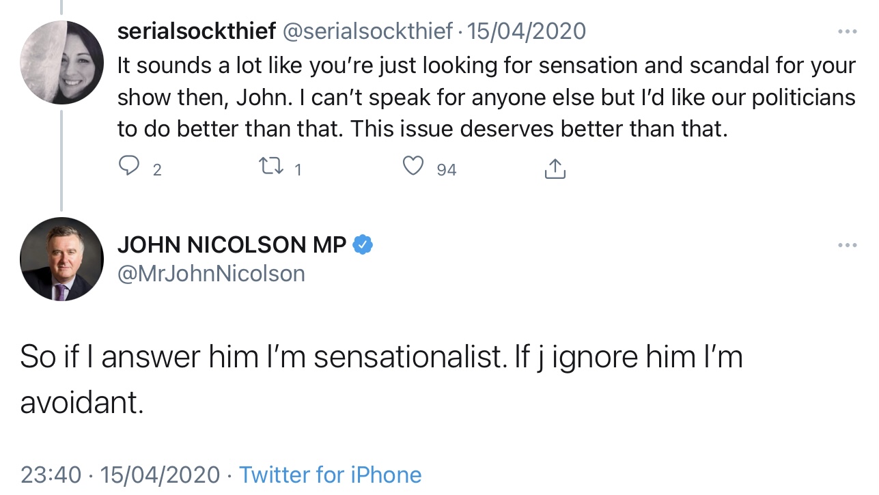879x495 pixels.
Task: Visit the @MrJohnNicolson handle
Action: tap(211, 274)
